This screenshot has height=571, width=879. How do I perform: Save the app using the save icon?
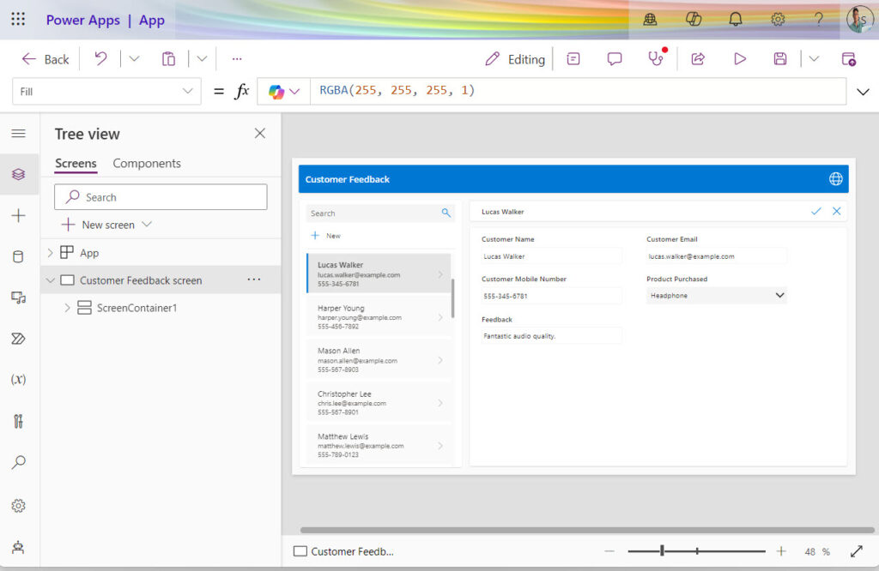click(779, 58)
